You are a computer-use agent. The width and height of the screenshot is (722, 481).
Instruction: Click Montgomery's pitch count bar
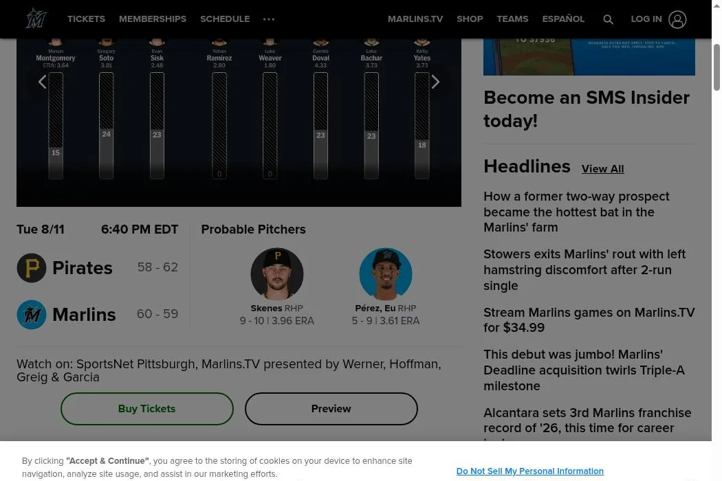56,126
